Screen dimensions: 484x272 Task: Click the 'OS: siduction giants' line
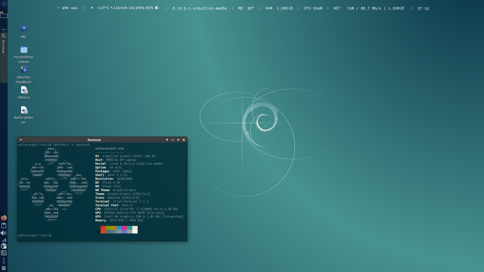click(125, 156)
